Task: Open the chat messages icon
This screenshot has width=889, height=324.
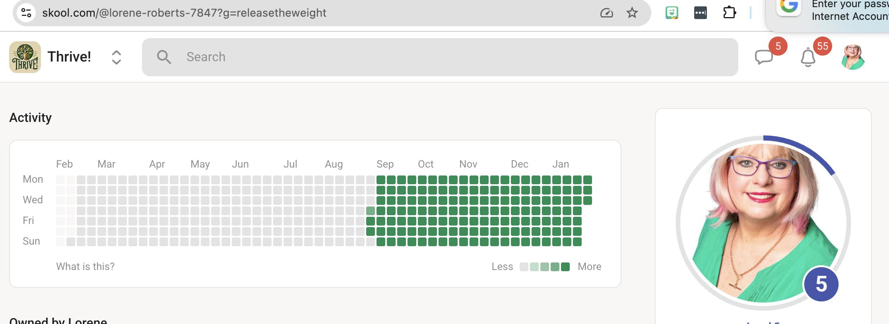Action: pos(764,57)
